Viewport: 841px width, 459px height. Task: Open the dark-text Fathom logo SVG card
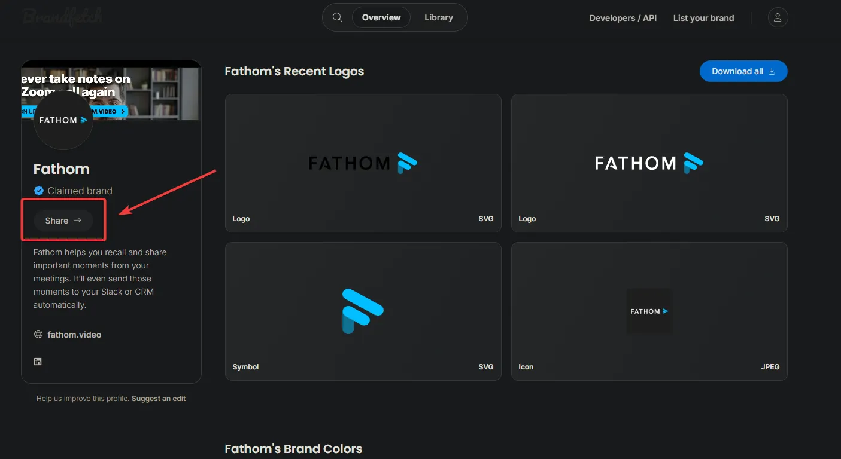pos(363,163)
